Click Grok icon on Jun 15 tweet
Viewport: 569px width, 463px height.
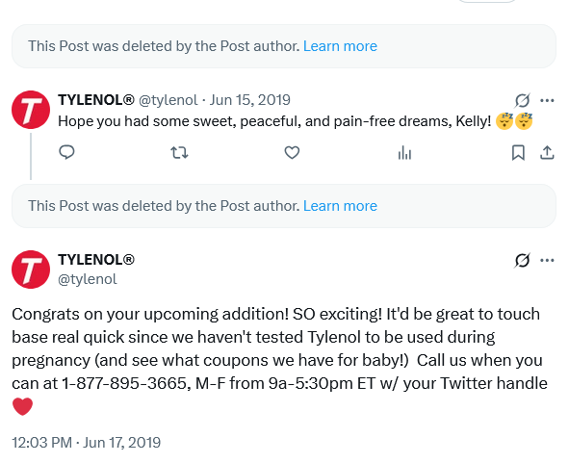(x=522, y=100)
